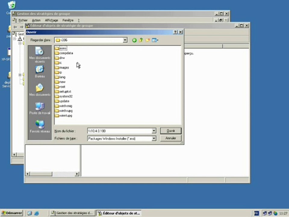Switch to Éditeur d'objets taskbar item
The image size is (289, 217).
coord(119,213)
